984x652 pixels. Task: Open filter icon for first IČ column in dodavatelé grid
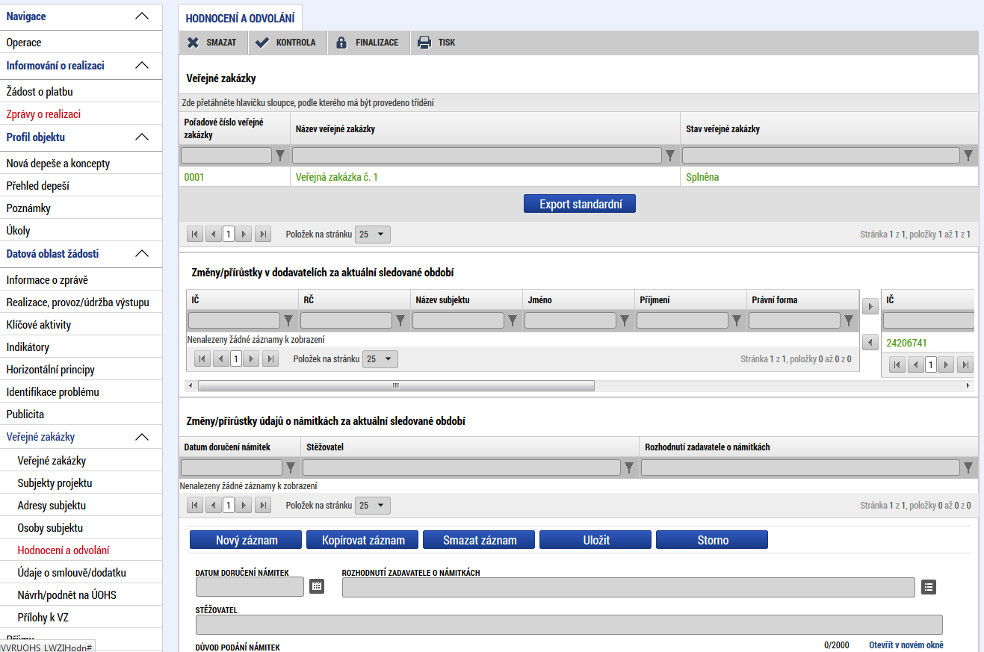click(288, 320)
